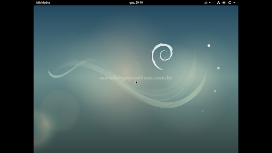
Task: Click the wired network status icon
Action: coord(218,3)
